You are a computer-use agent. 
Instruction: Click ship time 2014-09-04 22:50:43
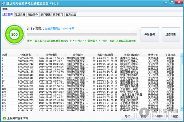pyautogui.click(x=51, y=58)
